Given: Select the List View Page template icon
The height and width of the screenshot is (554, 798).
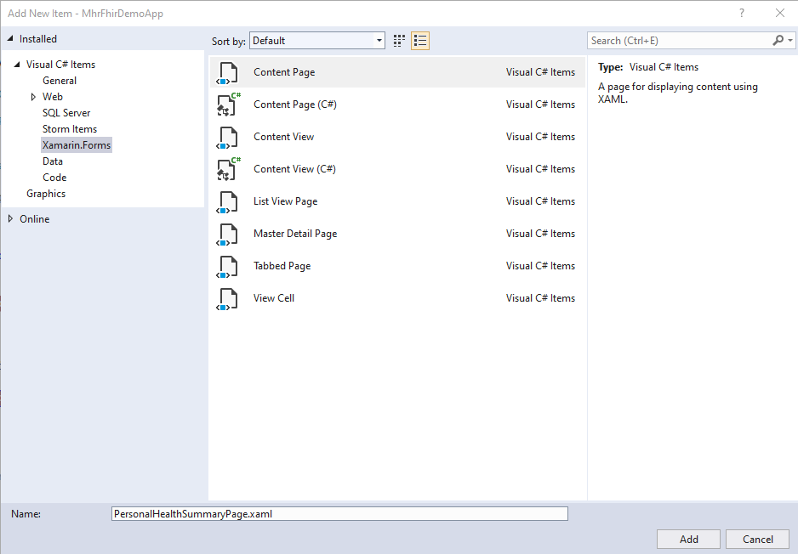Looking at the screenshot, I should click(227, 201).
